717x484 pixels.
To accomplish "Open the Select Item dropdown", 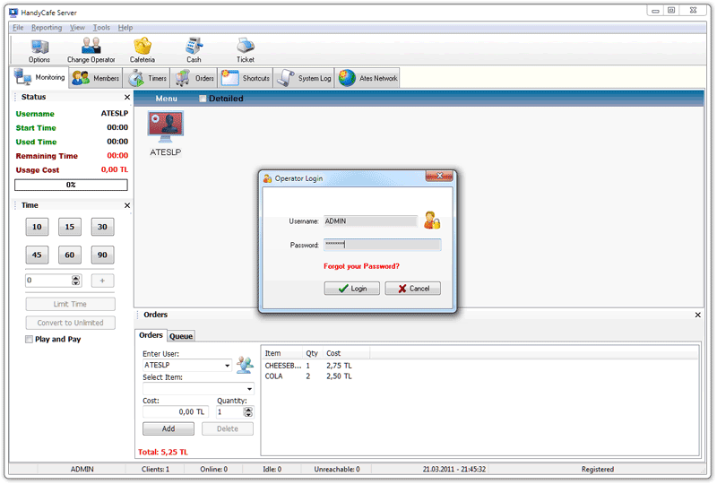I will 249,389.
